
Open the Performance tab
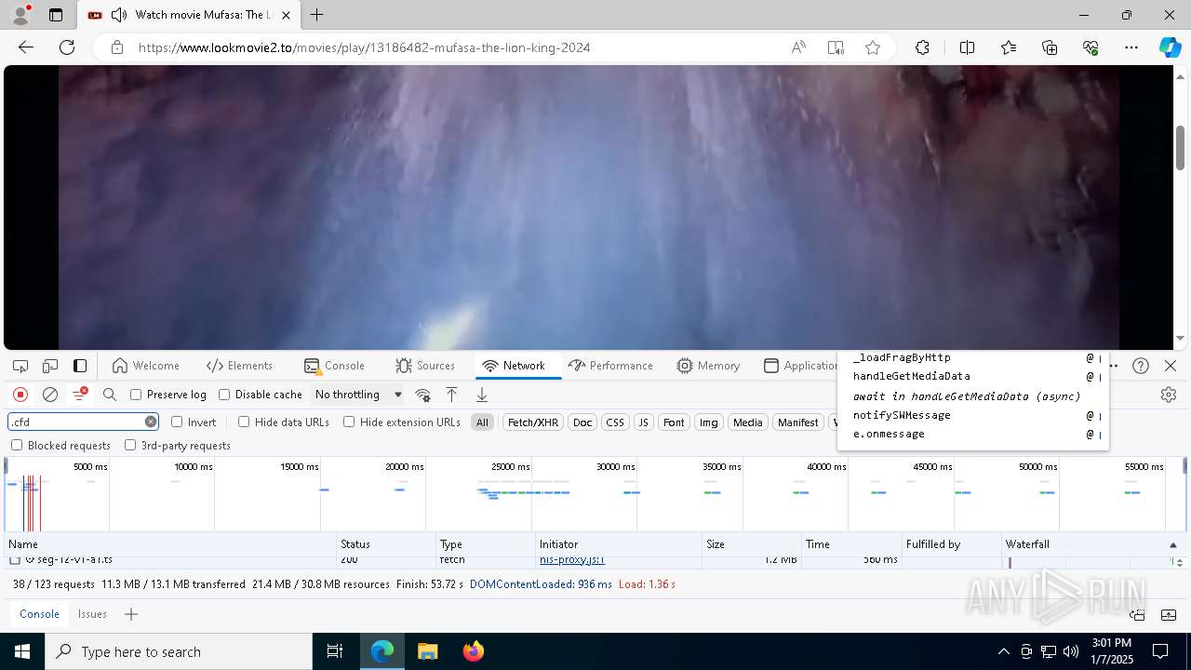pyautogui.click(x=610, y=366)
